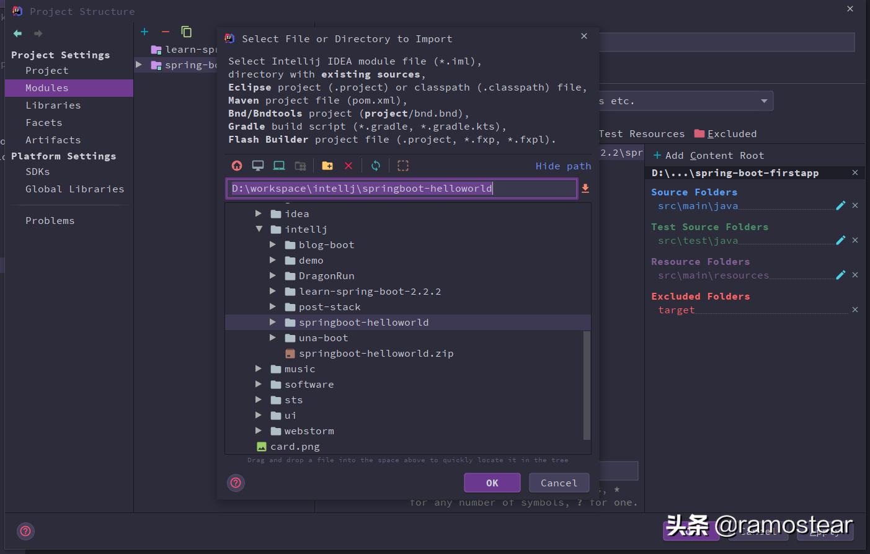Toggle show hidden files dashed-square icon
Screen dimensions: 870x554
[x=403, y=166]
